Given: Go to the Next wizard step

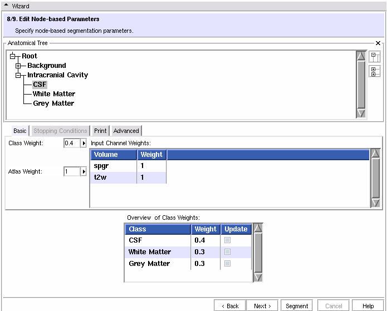Looking at the screenshot, I should tap(262, 306).
